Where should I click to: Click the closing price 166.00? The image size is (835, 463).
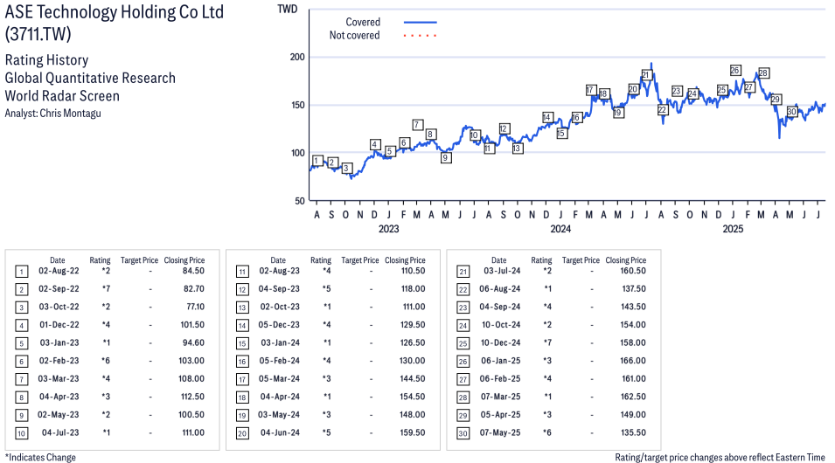point(633,361)
